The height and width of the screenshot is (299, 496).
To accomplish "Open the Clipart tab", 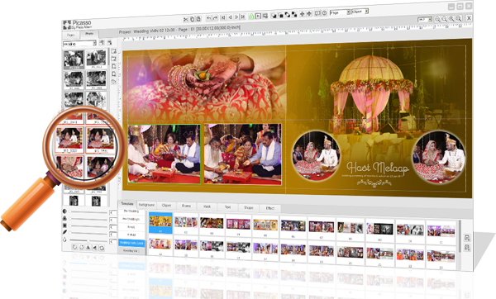I will pyautogui.click(x=166, y=206).
